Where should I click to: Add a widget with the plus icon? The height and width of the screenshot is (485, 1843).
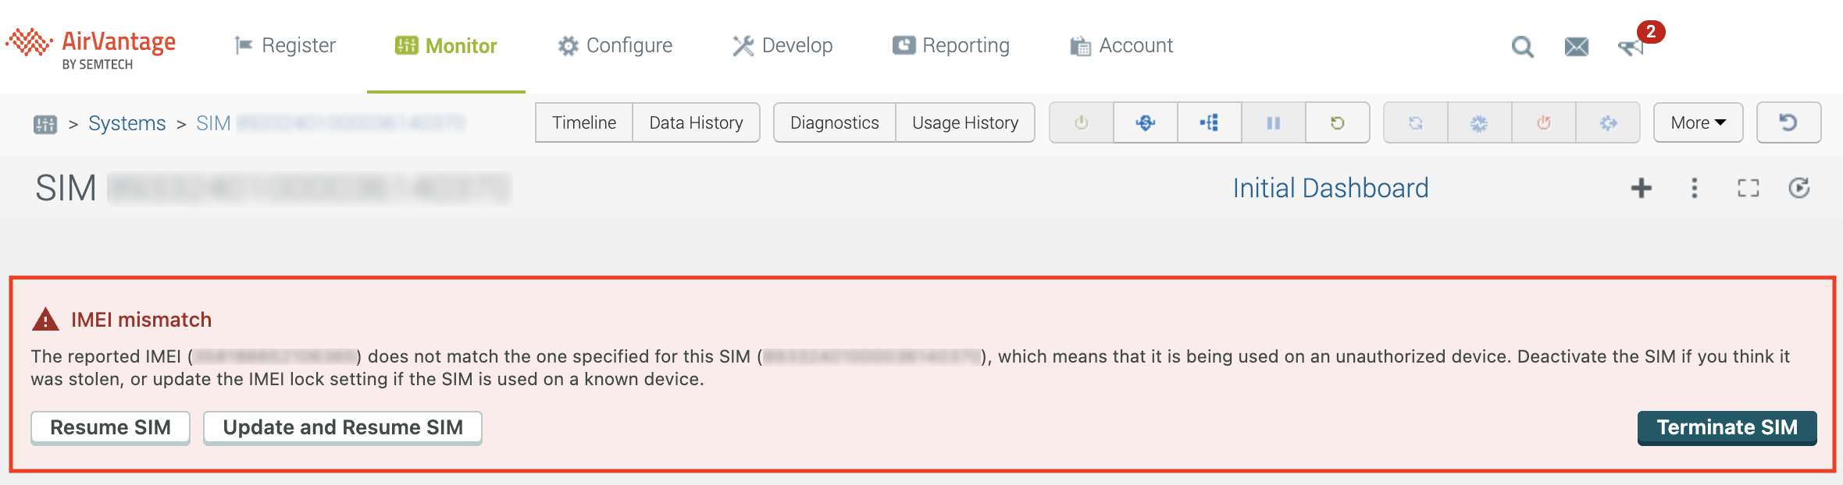[1641, 188]
